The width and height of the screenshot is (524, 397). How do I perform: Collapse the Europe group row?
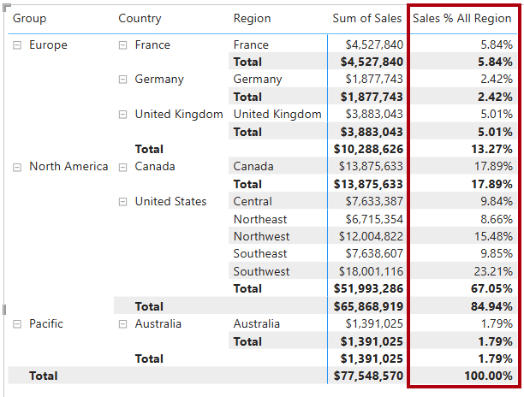[x=17, y=45]
